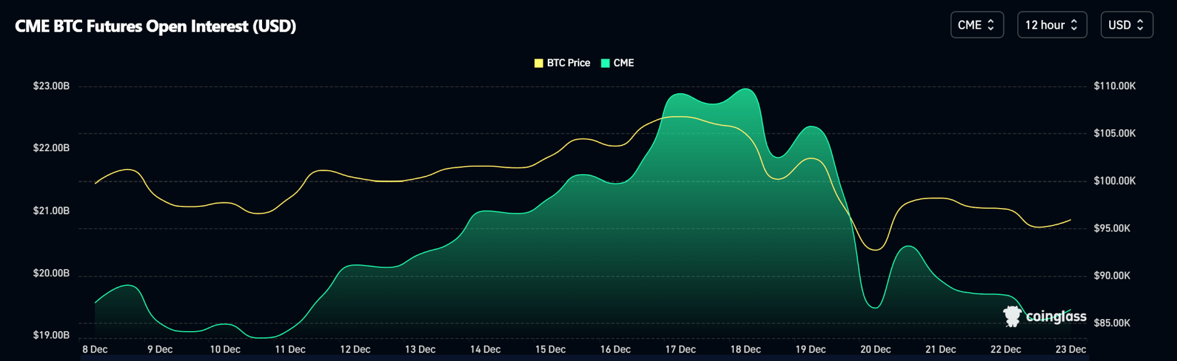Click the 23 Dec x-axis label
The width and height of the screenshot is (1177, 361).
click(1070, 350)
